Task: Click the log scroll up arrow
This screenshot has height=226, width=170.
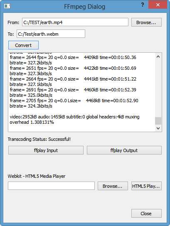Action: (158, 56)
